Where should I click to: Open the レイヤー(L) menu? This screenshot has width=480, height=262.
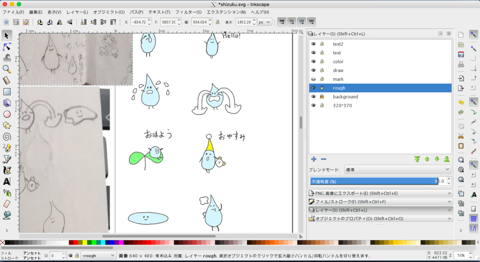coord(77,12)
